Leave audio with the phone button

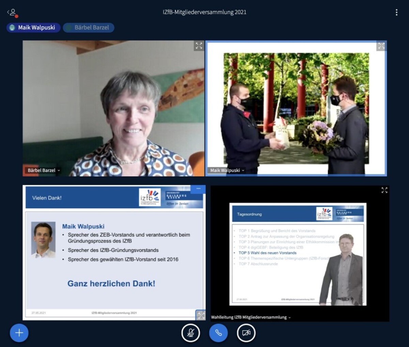218,333
